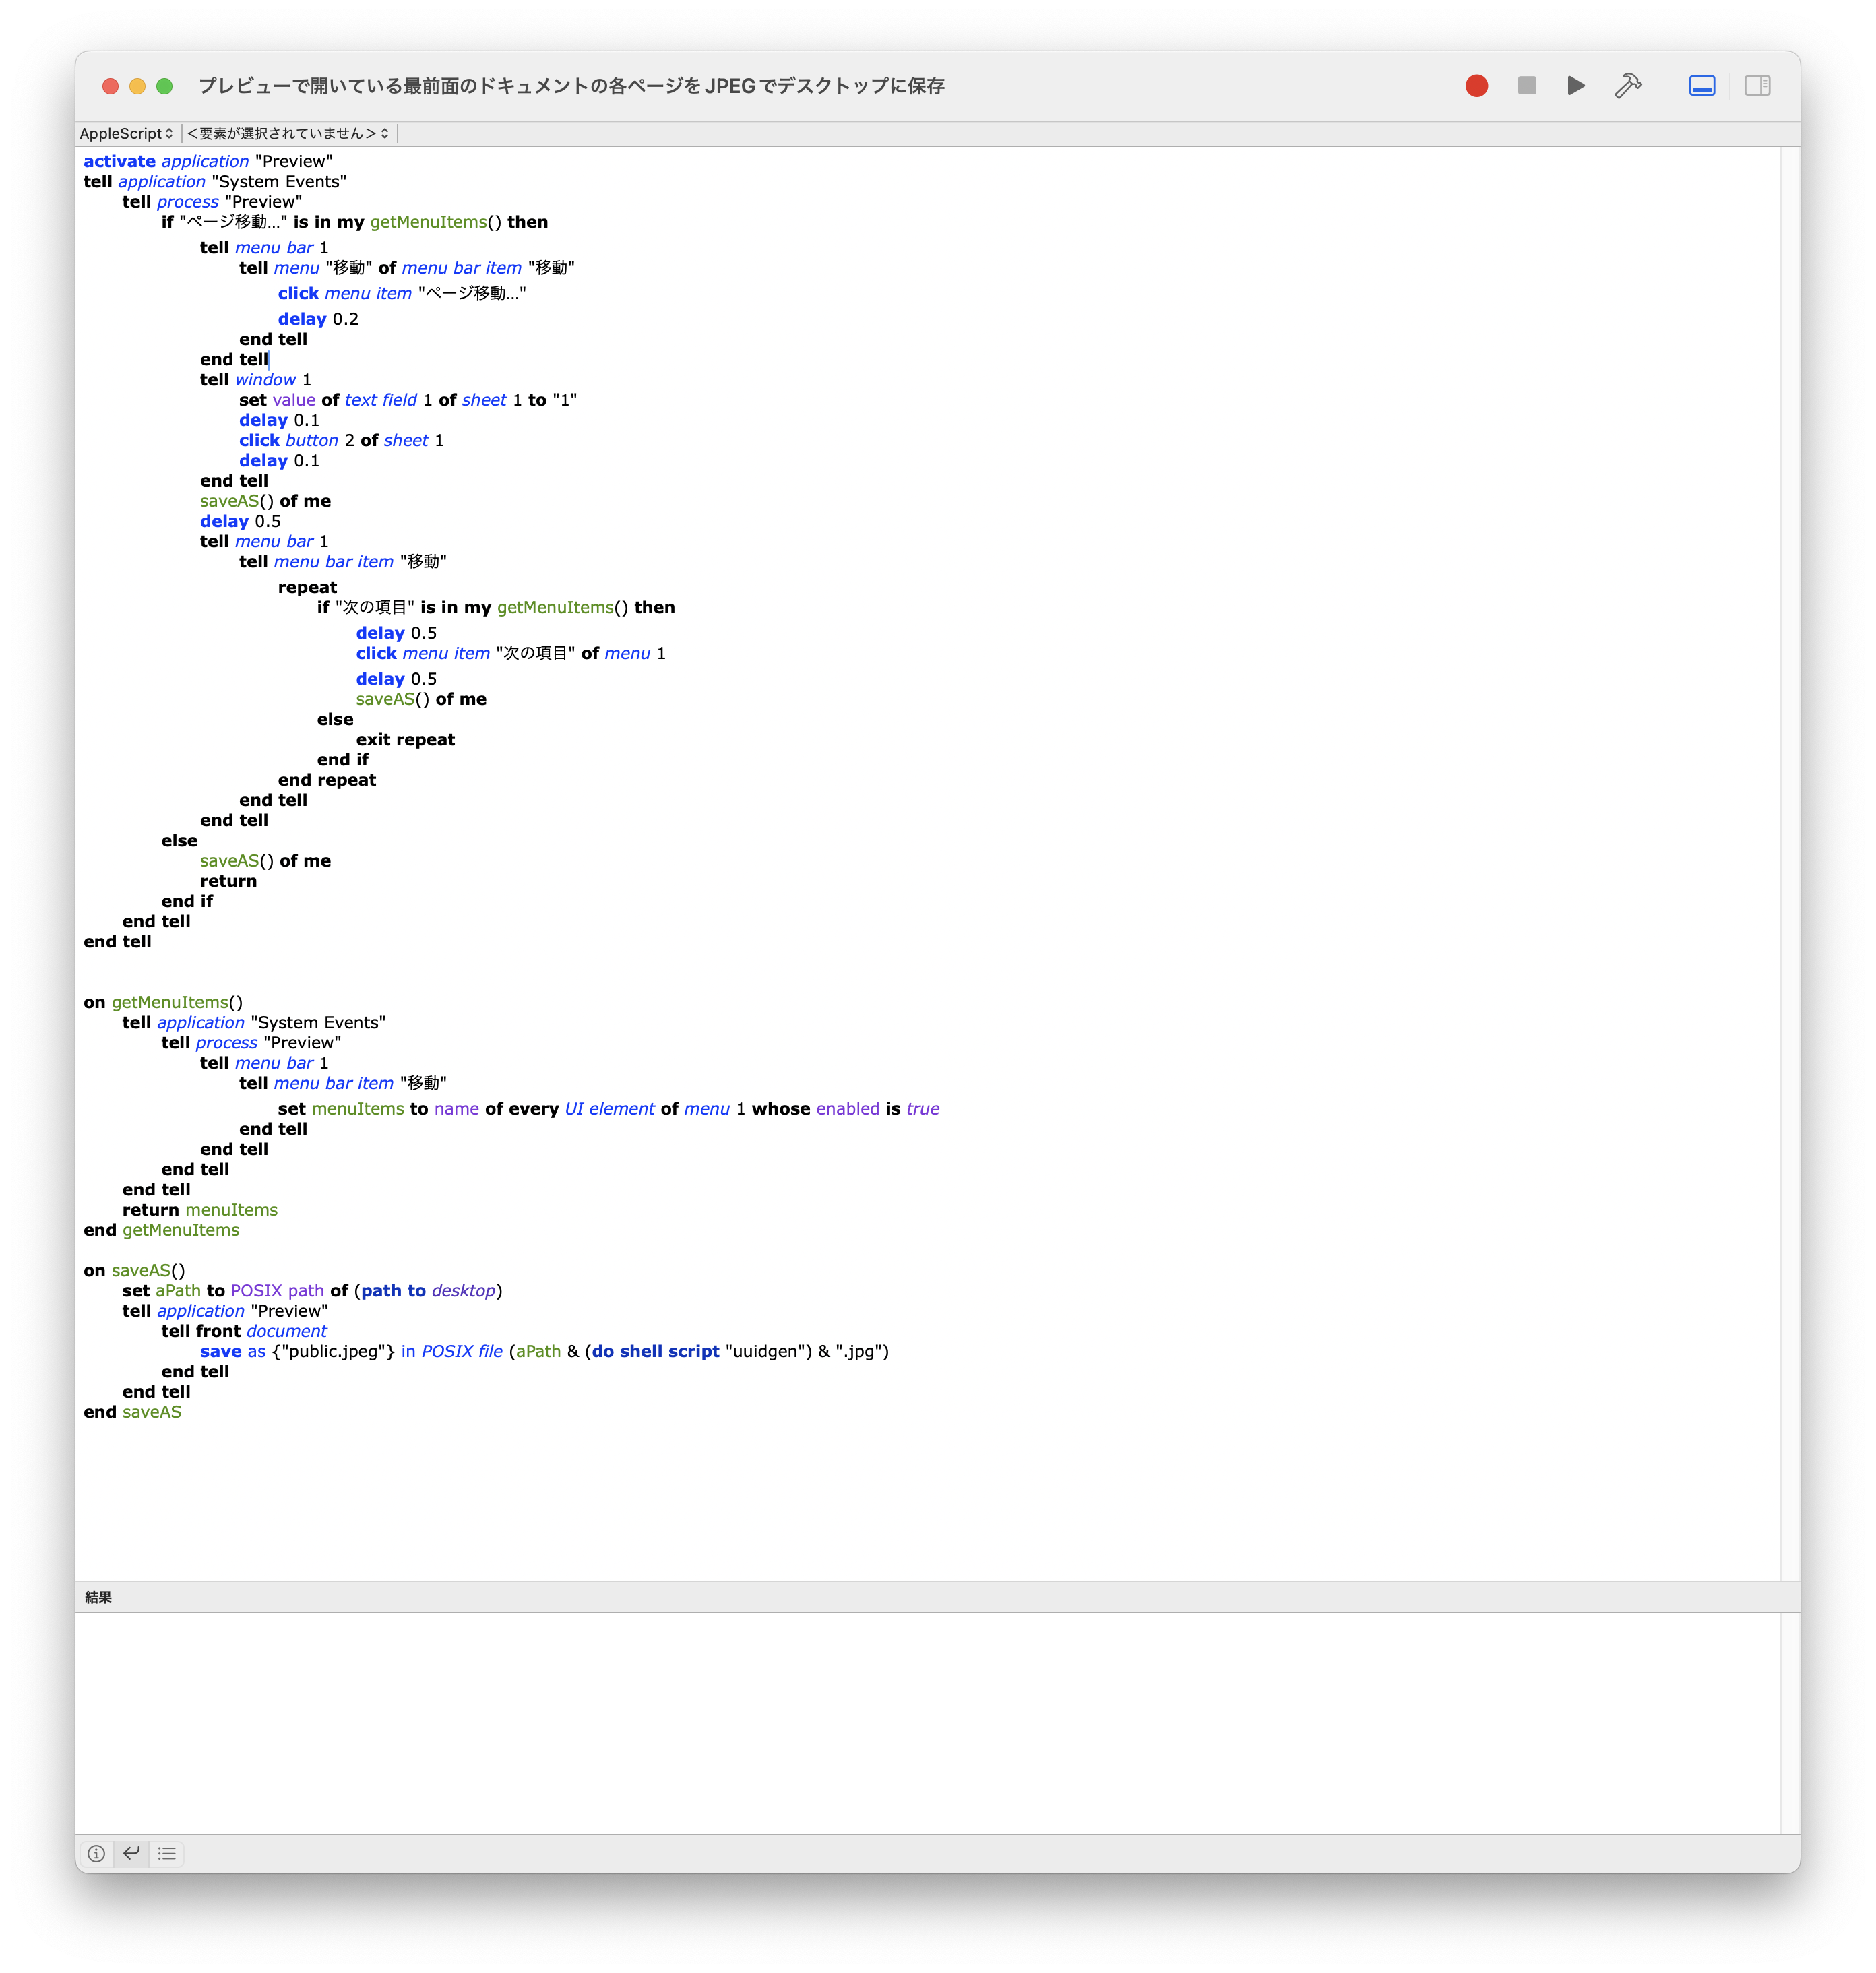Click the green zoom window button
This screenshot has width=1876, height=1973.
point(165,86)
